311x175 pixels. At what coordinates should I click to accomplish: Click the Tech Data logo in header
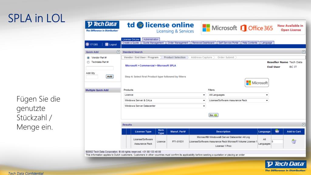tap(102, 26)
